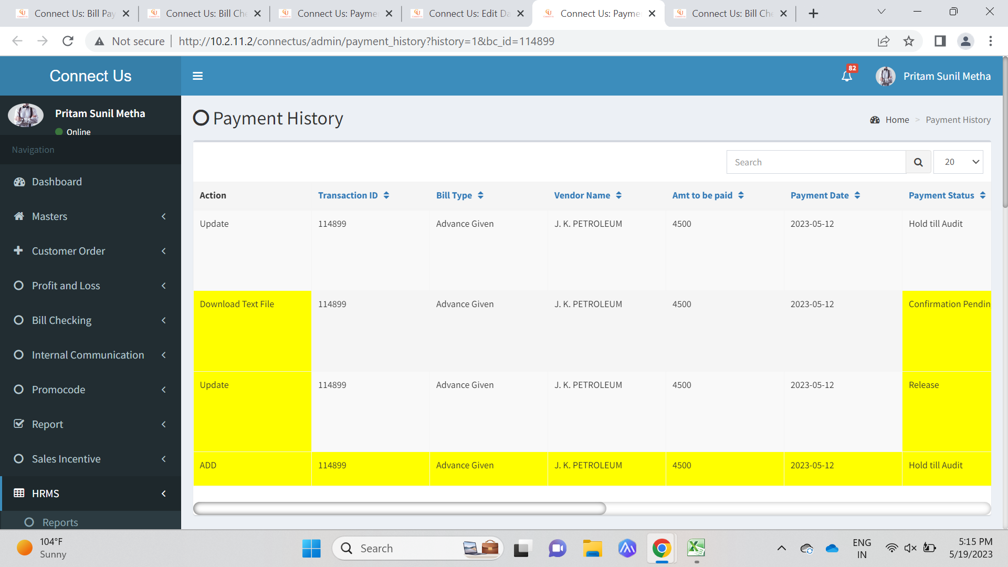This screenshot has width=1008, height=567.
Task: Click Home breadcrumb link
Action: (897, 120)
